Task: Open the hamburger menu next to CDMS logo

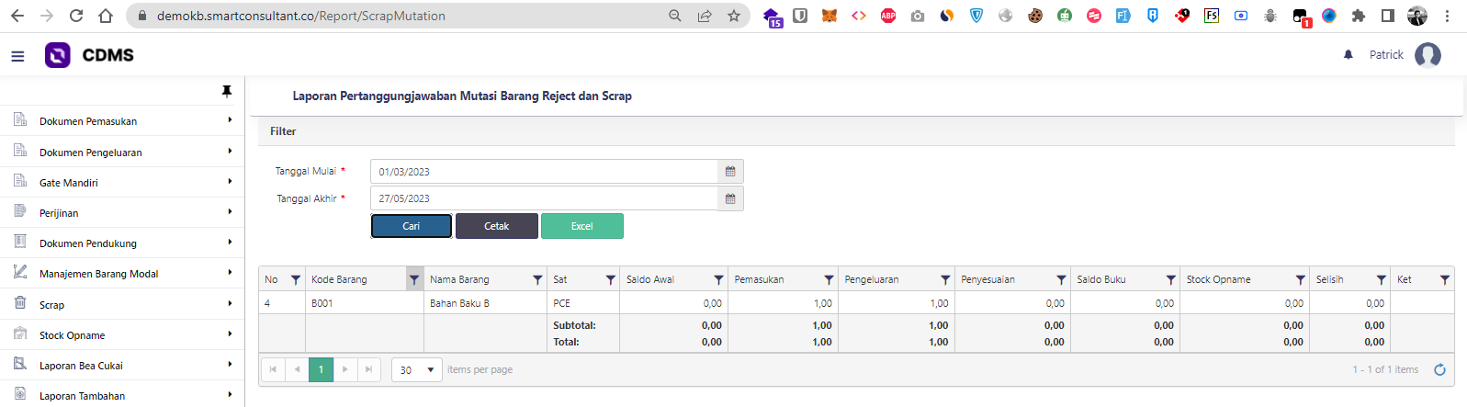Action: click(x=17, y=56)
